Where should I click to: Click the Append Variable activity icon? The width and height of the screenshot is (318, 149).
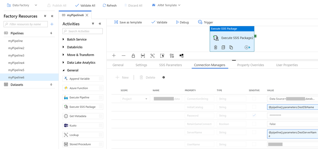click(66, 79)
